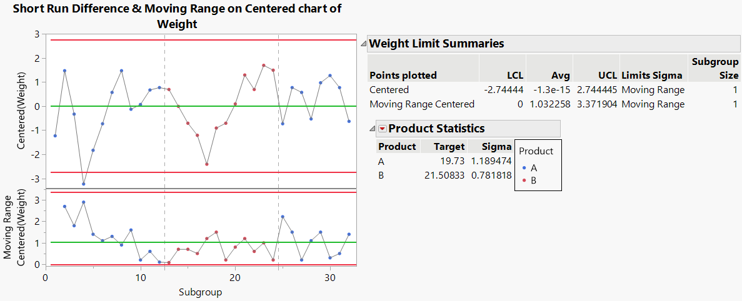Click the Weight Limit Summaries heading
Image resolution: width=742 pixels, height=301 pixels.
[x=436, y=44]
